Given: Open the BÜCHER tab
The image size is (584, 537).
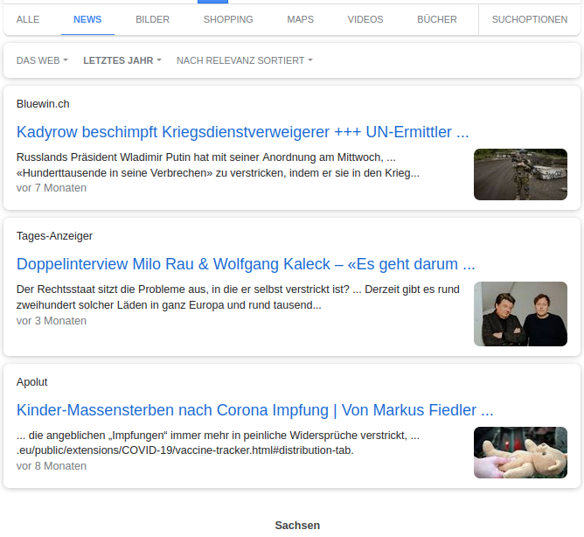Looking at the screenshot, I should click(x=437, y=19).
